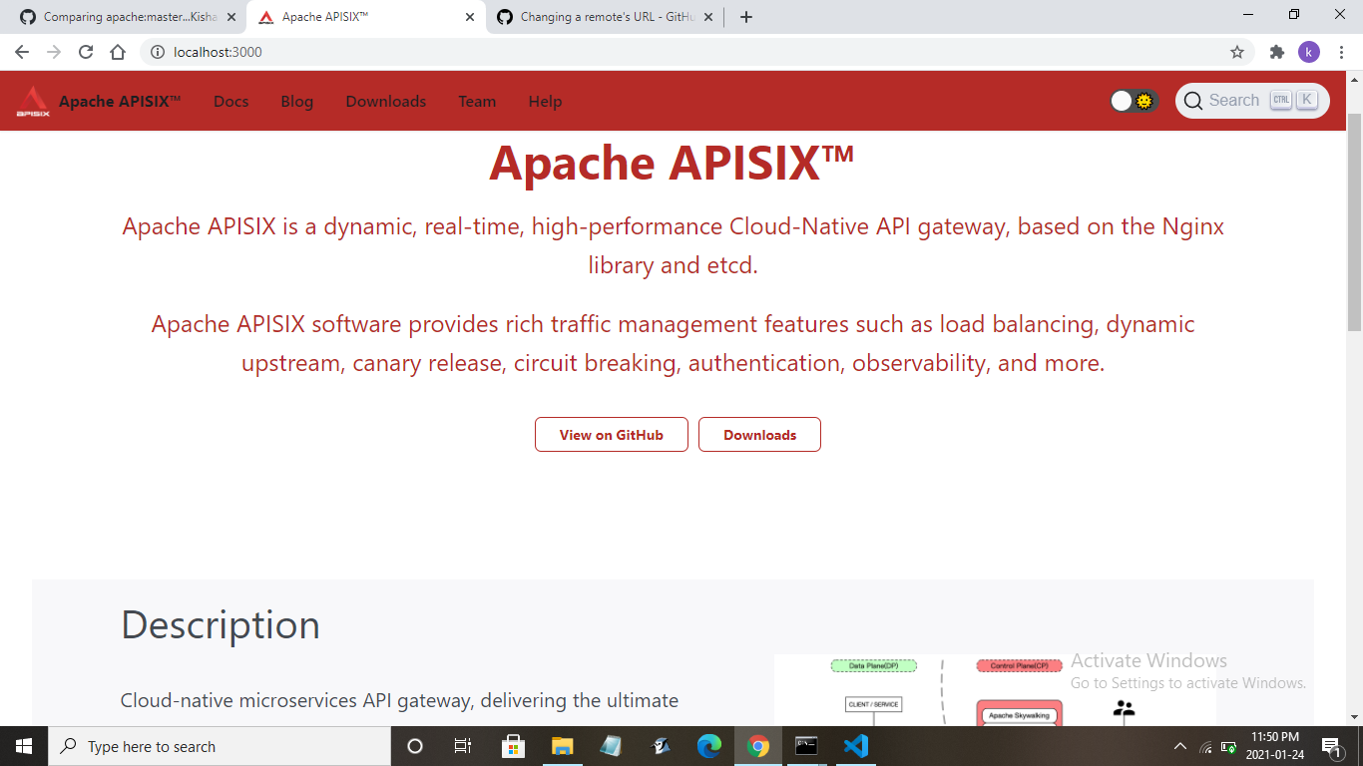The image size is (1363, 766).
Task: Open Task View on the taskbar
Action: coord(463,746)
